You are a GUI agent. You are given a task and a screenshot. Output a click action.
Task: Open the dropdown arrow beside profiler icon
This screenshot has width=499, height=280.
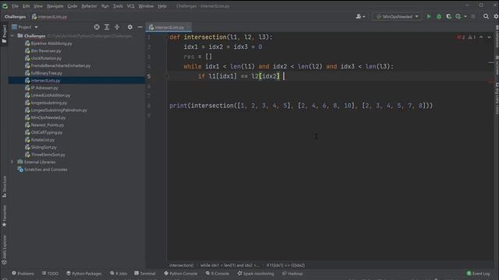tap(465, 16)
